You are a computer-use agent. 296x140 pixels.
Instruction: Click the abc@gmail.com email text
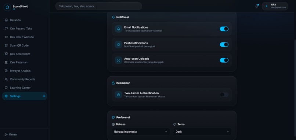pos(278,8)
